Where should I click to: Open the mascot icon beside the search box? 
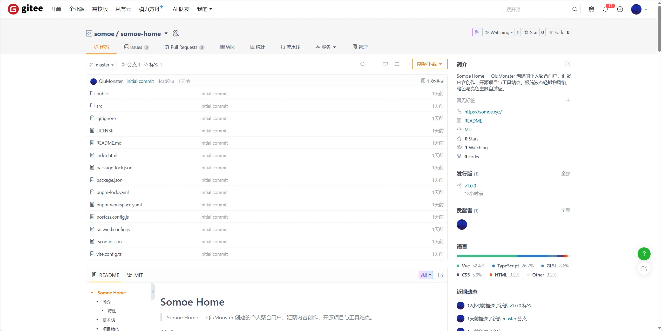click(x=591, y=9)
